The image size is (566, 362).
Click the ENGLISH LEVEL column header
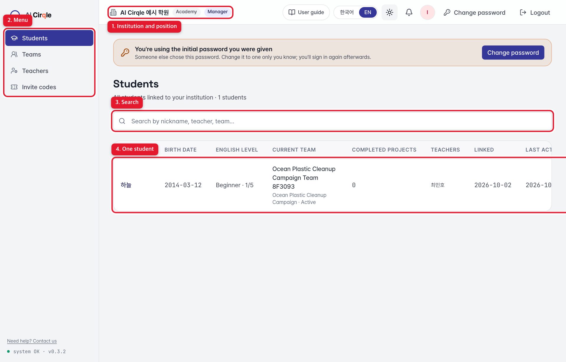(x=237, y=150)
